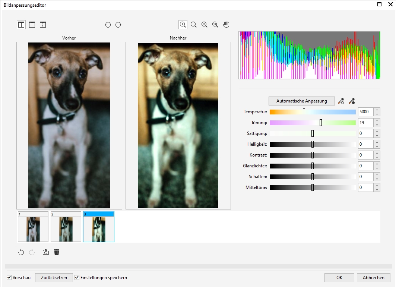Create a snapshot with camera icon
The height and width of the screenshot is (287, 396).
(46, 252)
